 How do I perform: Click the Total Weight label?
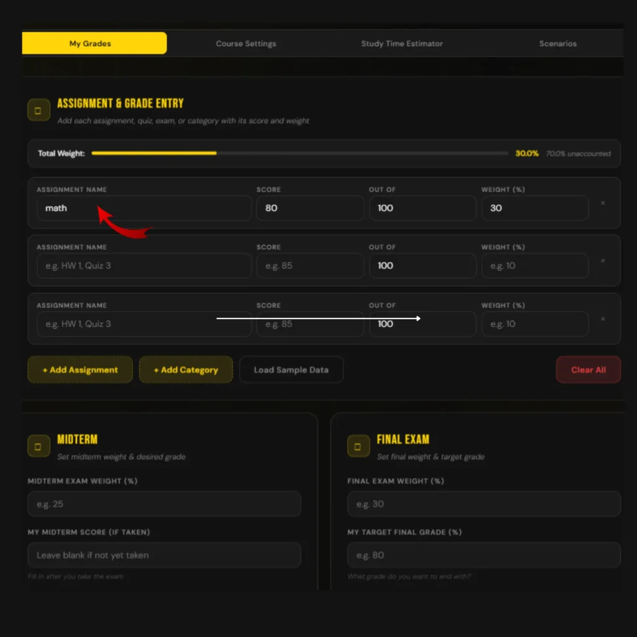pos(62,154)
